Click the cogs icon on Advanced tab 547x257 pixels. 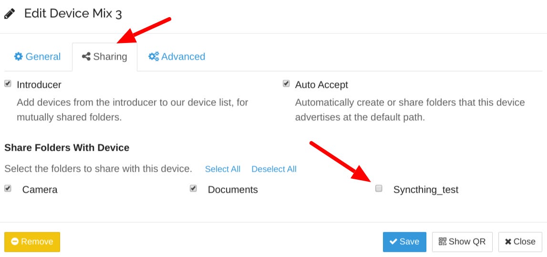[154, 57]
